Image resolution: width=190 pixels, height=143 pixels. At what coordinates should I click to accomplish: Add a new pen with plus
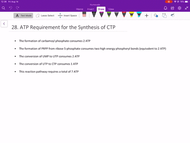pyautogui.click(x=146, y=15)
